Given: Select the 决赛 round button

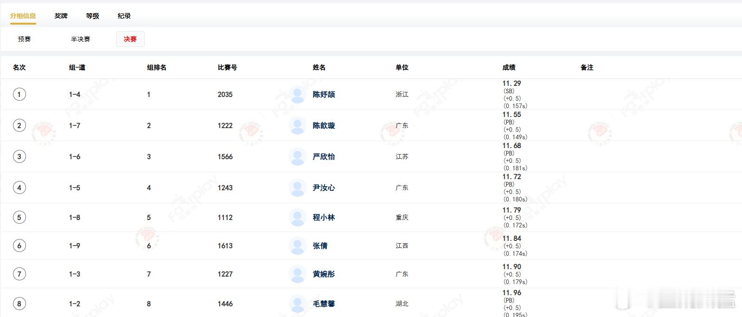Looking at the screenshot, I should point(130,39).
